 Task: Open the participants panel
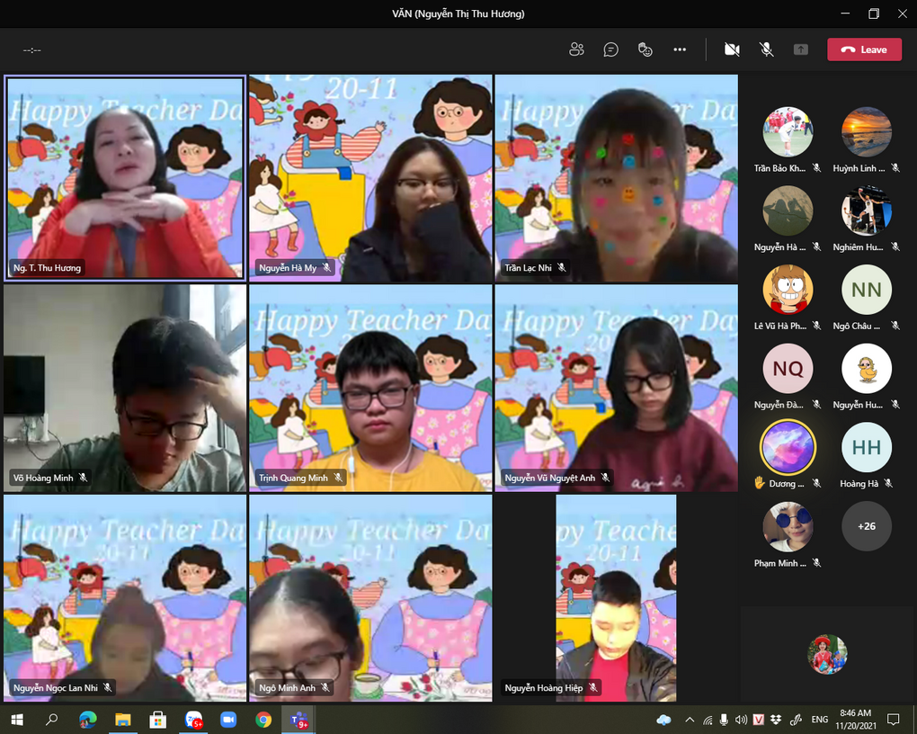pyautogui.click(x=576, y=49)
